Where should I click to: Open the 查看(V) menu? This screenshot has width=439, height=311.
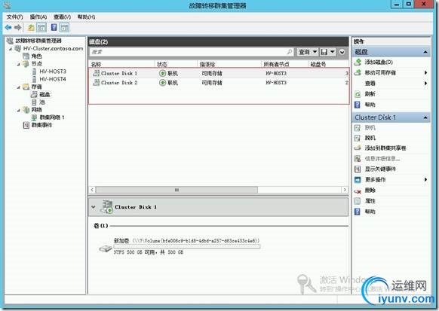pyautogui.click(x=62, y=17)
